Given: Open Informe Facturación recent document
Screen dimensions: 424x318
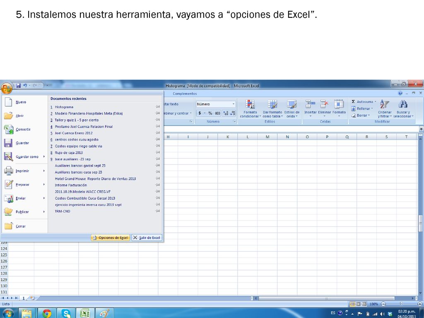Looking at the screenshot, I should [x=71, y=185].
